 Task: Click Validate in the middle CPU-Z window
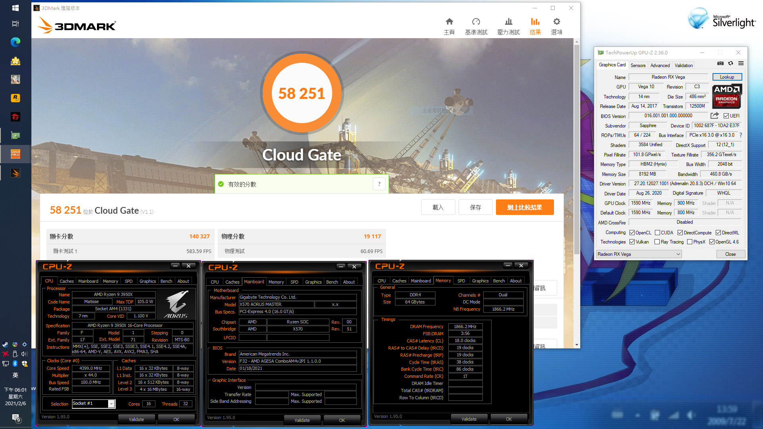[x=302, y=420]
